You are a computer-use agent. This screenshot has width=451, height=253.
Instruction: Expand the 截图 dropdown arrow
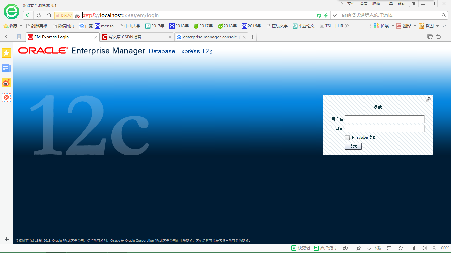click(437, 26)
